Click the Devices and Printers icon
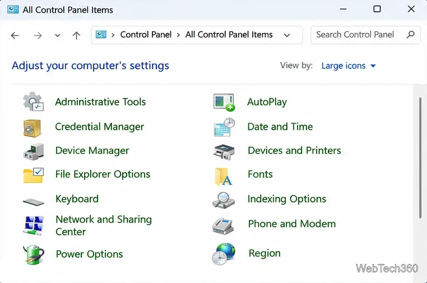427x283 pixels. [x=224, y=152]
